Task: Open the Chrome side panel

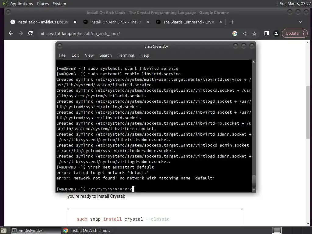Action: point(266,34)
